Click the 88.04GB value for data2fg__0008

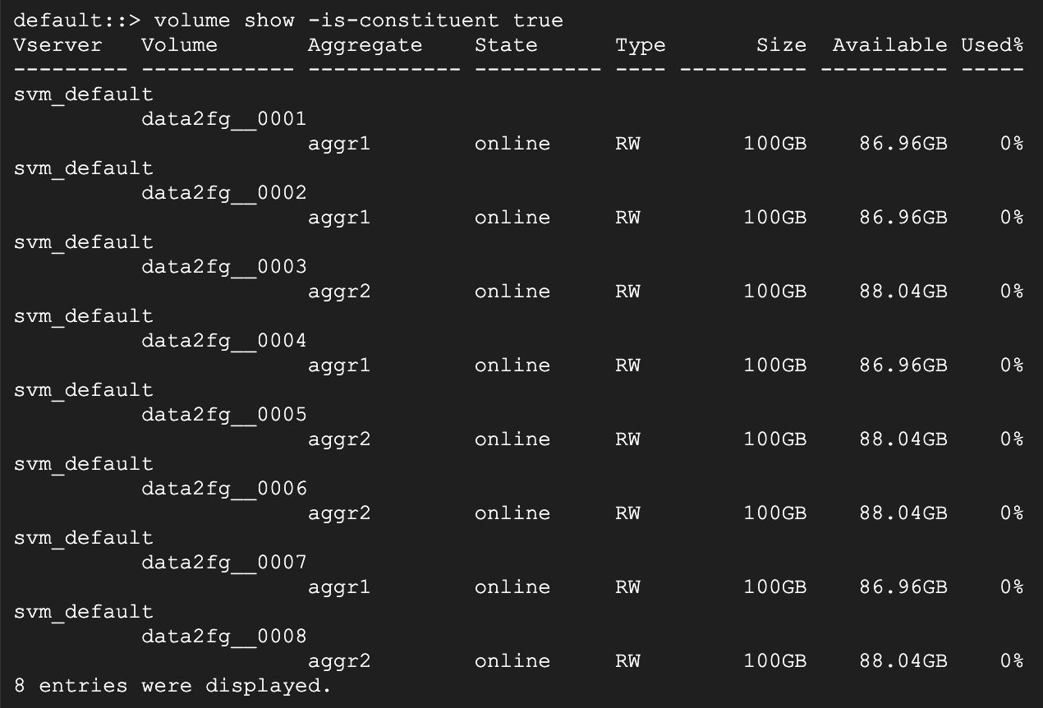point(903,660)
